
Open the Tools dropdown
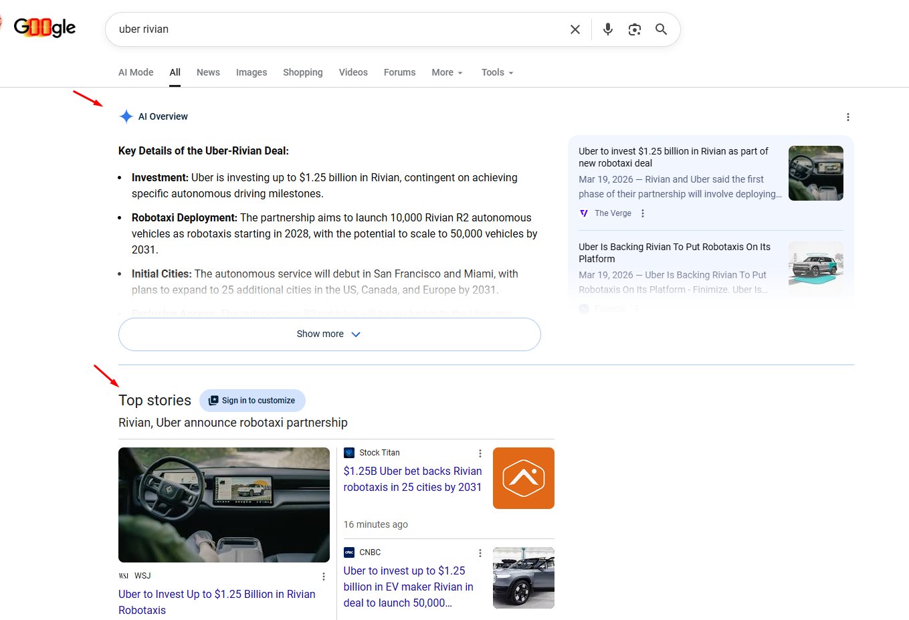point(497,72)
